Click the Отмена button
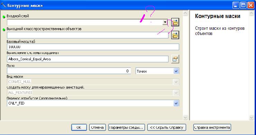This screenshot has width=256, height=135. [x=98, y=127]
